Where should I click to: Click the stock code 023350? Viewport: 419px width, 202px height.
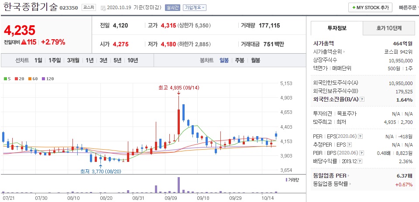point(69,8)
